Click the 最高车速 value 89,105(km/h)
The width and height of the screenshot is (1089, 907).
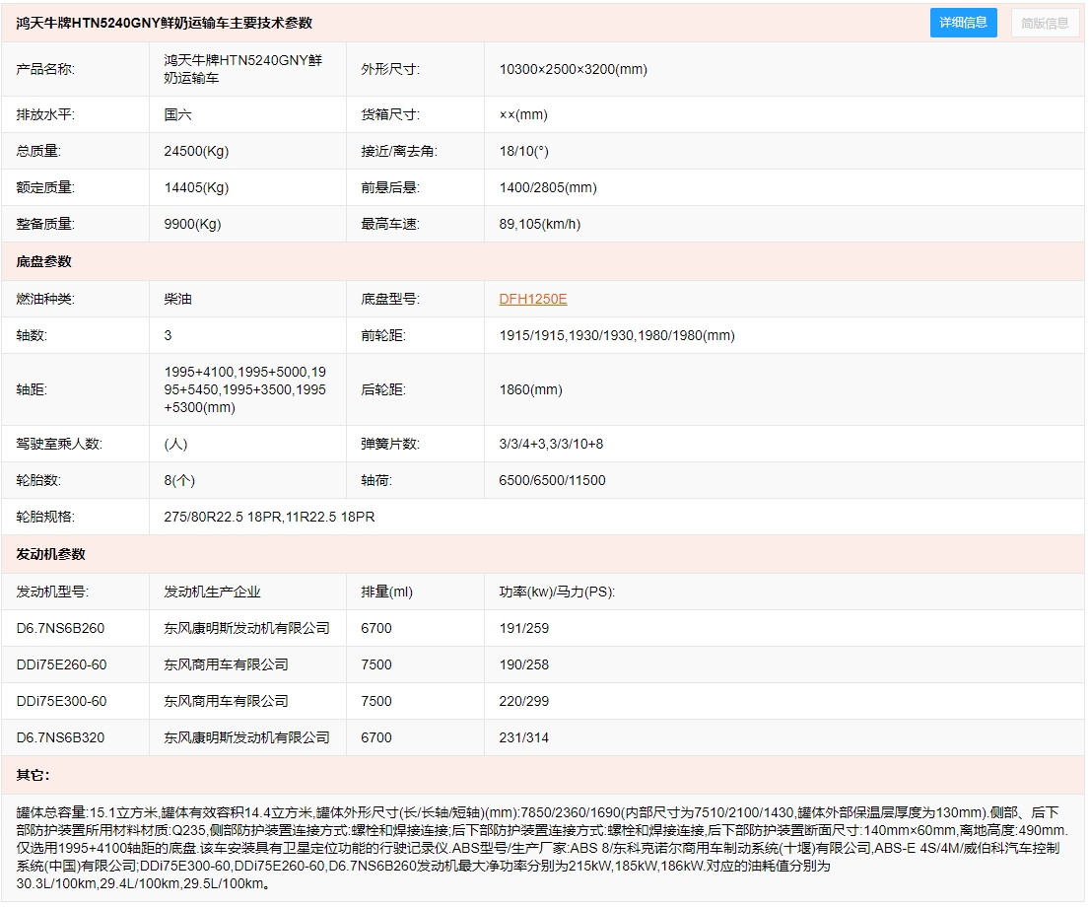(x=540, y=224)
